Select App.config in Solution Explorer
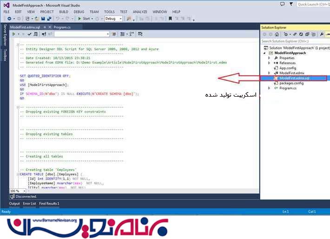This screenshot has height=239, width=330. pos(288,68)
